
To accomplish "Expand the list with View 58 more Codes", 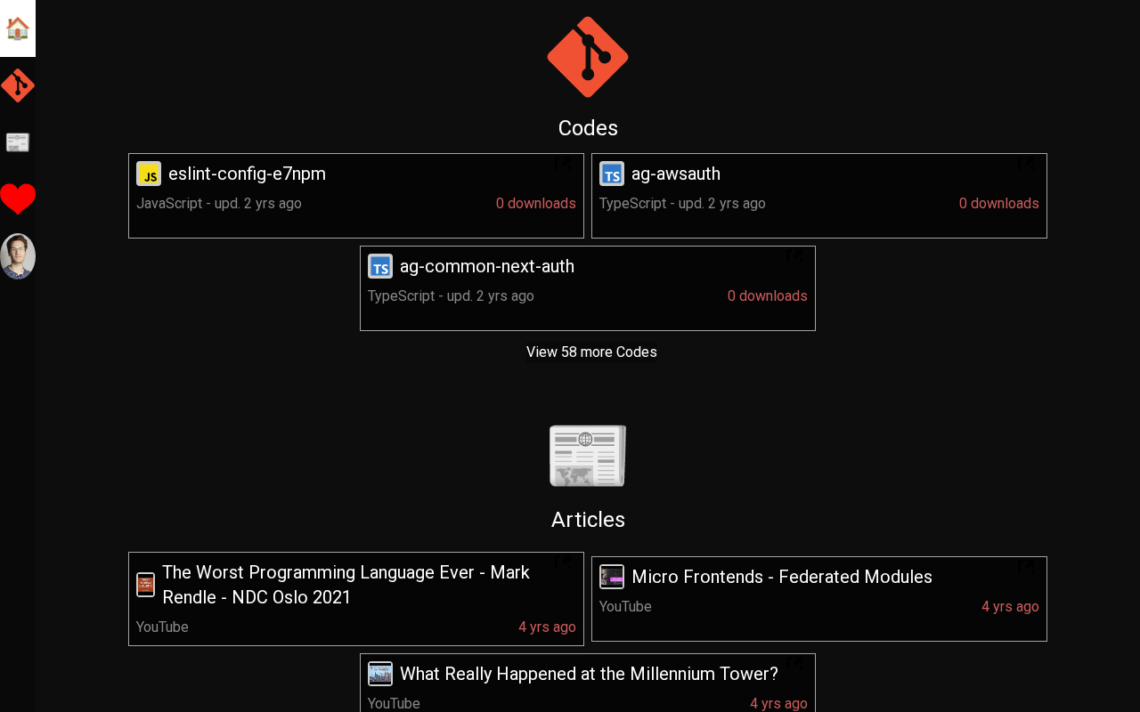I will point(591,352).
